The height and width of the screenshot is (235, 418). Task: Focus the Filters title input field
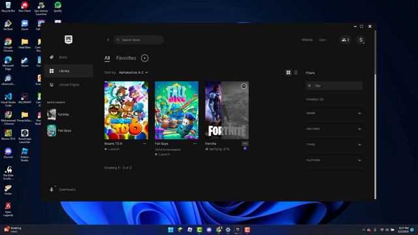pos(334,86)
